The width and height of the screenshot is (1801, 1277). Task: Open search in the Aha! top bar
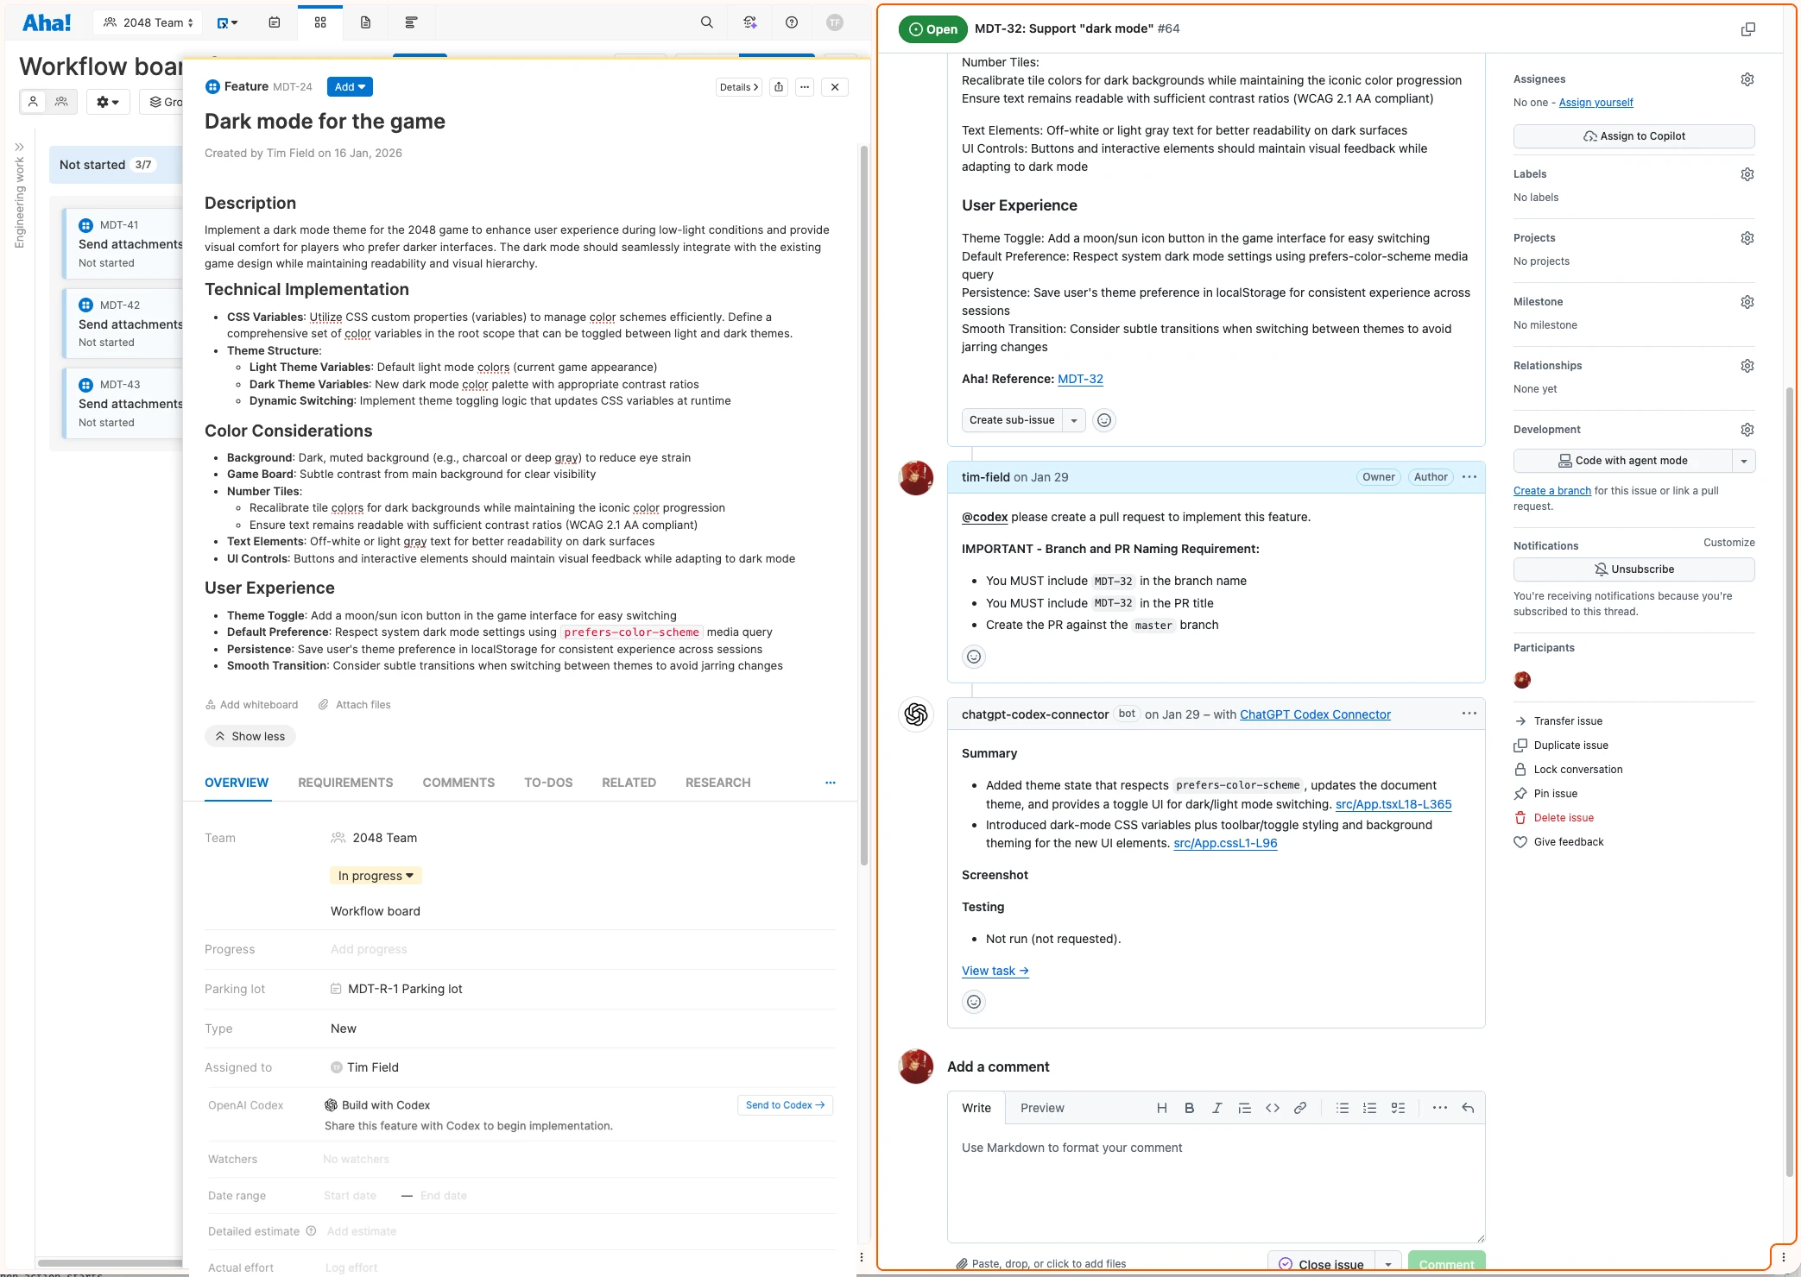pos(705,22)
